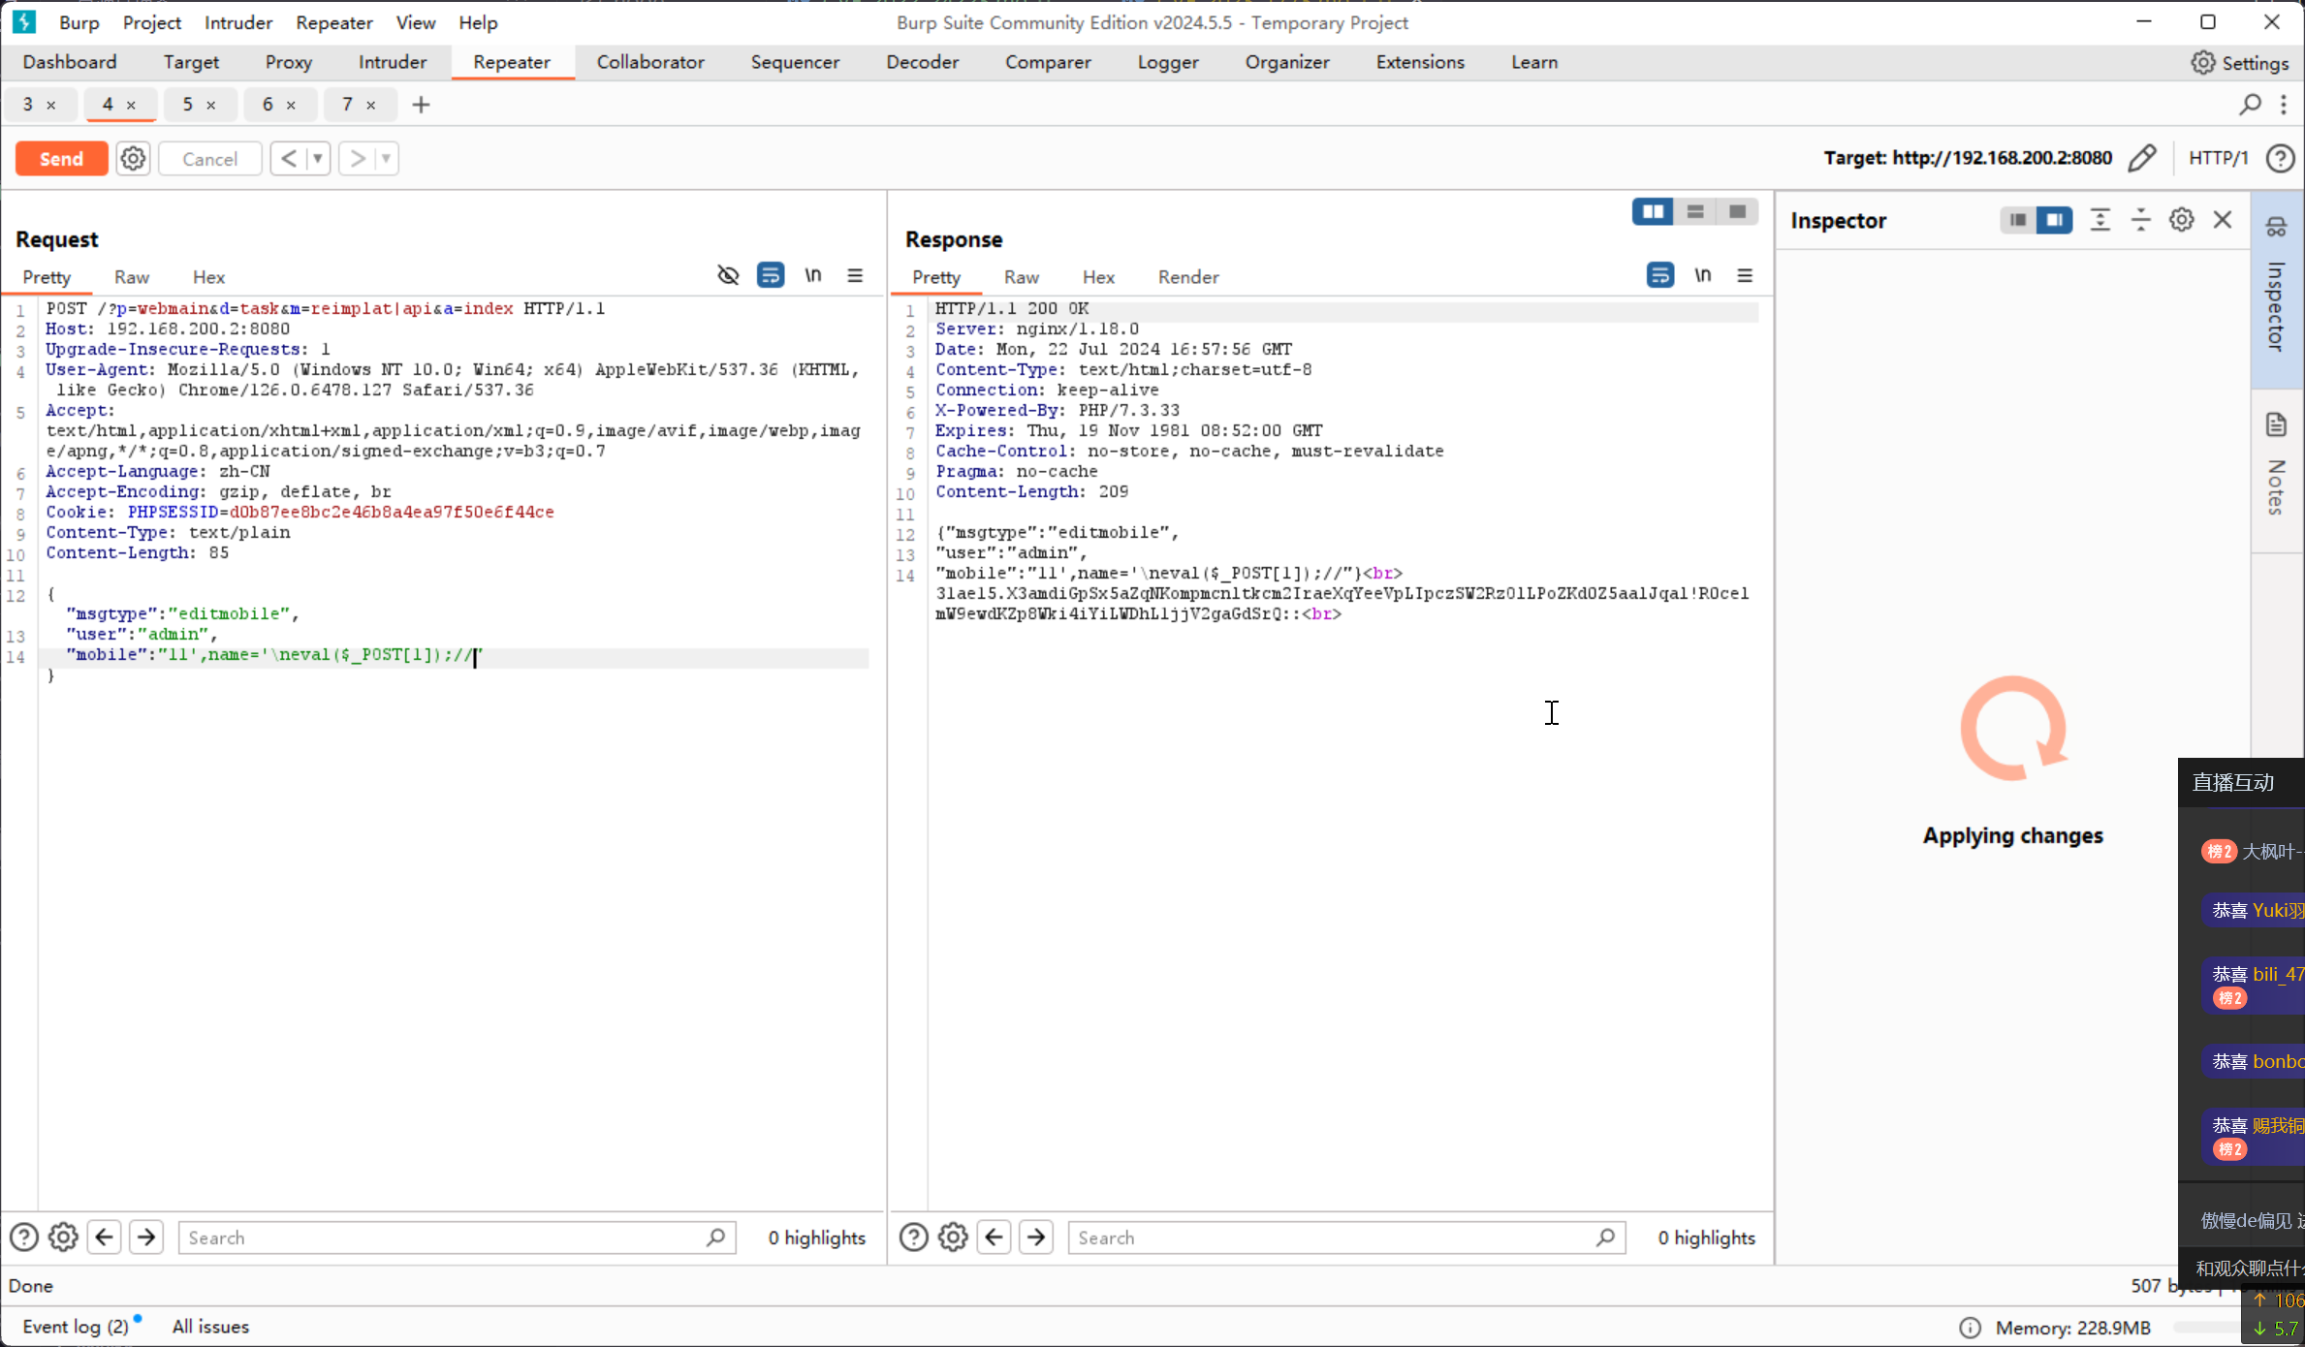The height and width of the screenshot is (1347, 2305).
Task: Click the orange Send button
Action: tap(61, 158)
